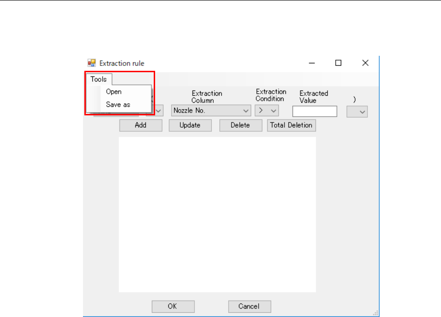Maximize the Extraction rule window
Viewport: 441px width, 317px height.
point(338,63)
